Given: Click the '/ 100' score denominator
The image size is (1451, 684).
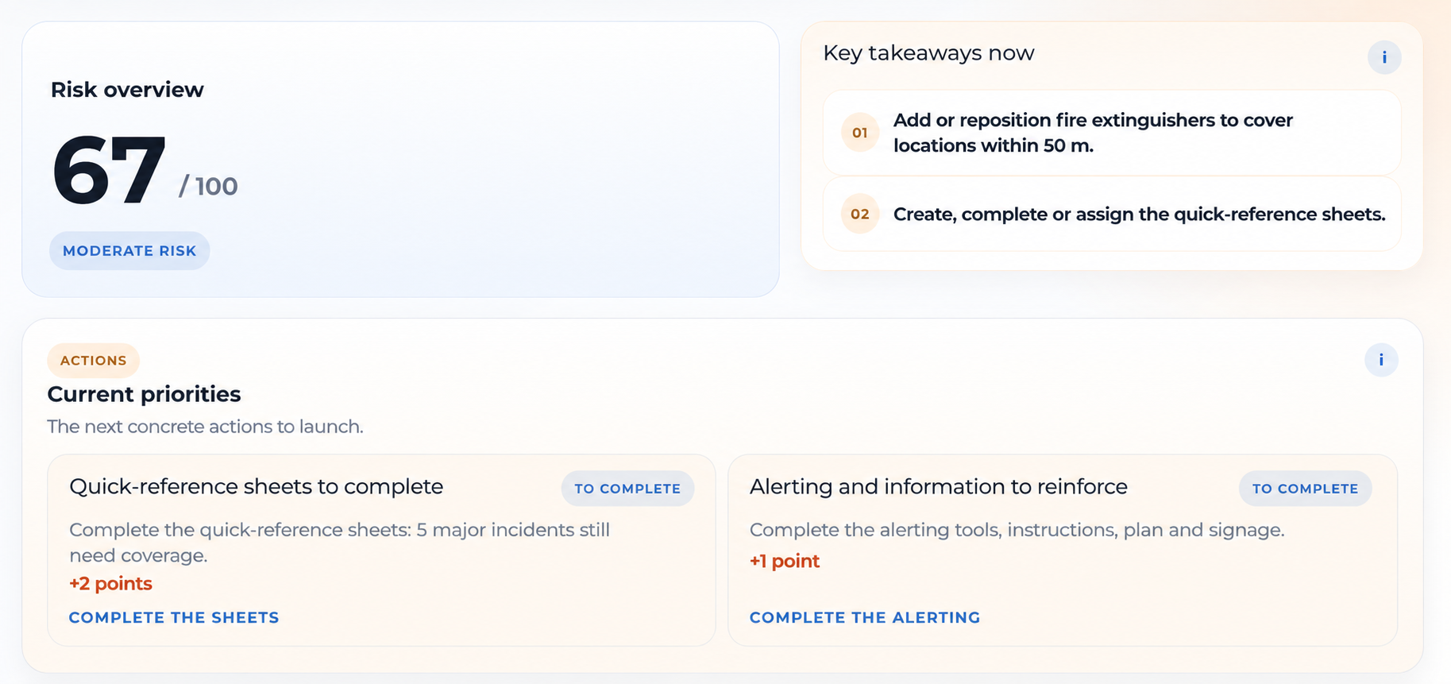Looking at the screenshot, I should [208, 186].
